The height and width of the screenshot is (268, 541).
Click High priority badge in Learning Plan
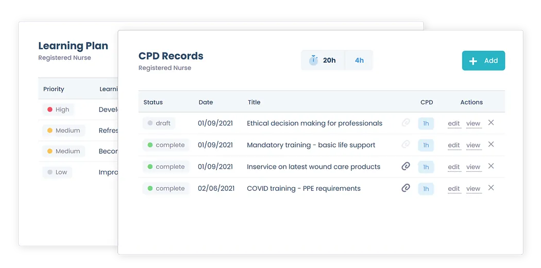click(58, 110)
